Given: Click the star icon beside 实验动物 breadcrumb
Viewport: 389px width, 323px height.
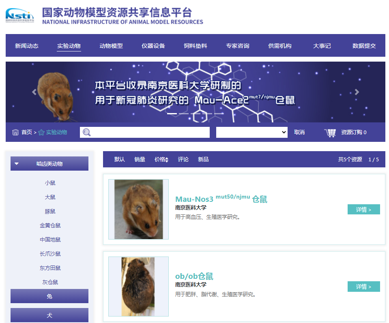Looking at the screenshot, I should tap(41, 133).
